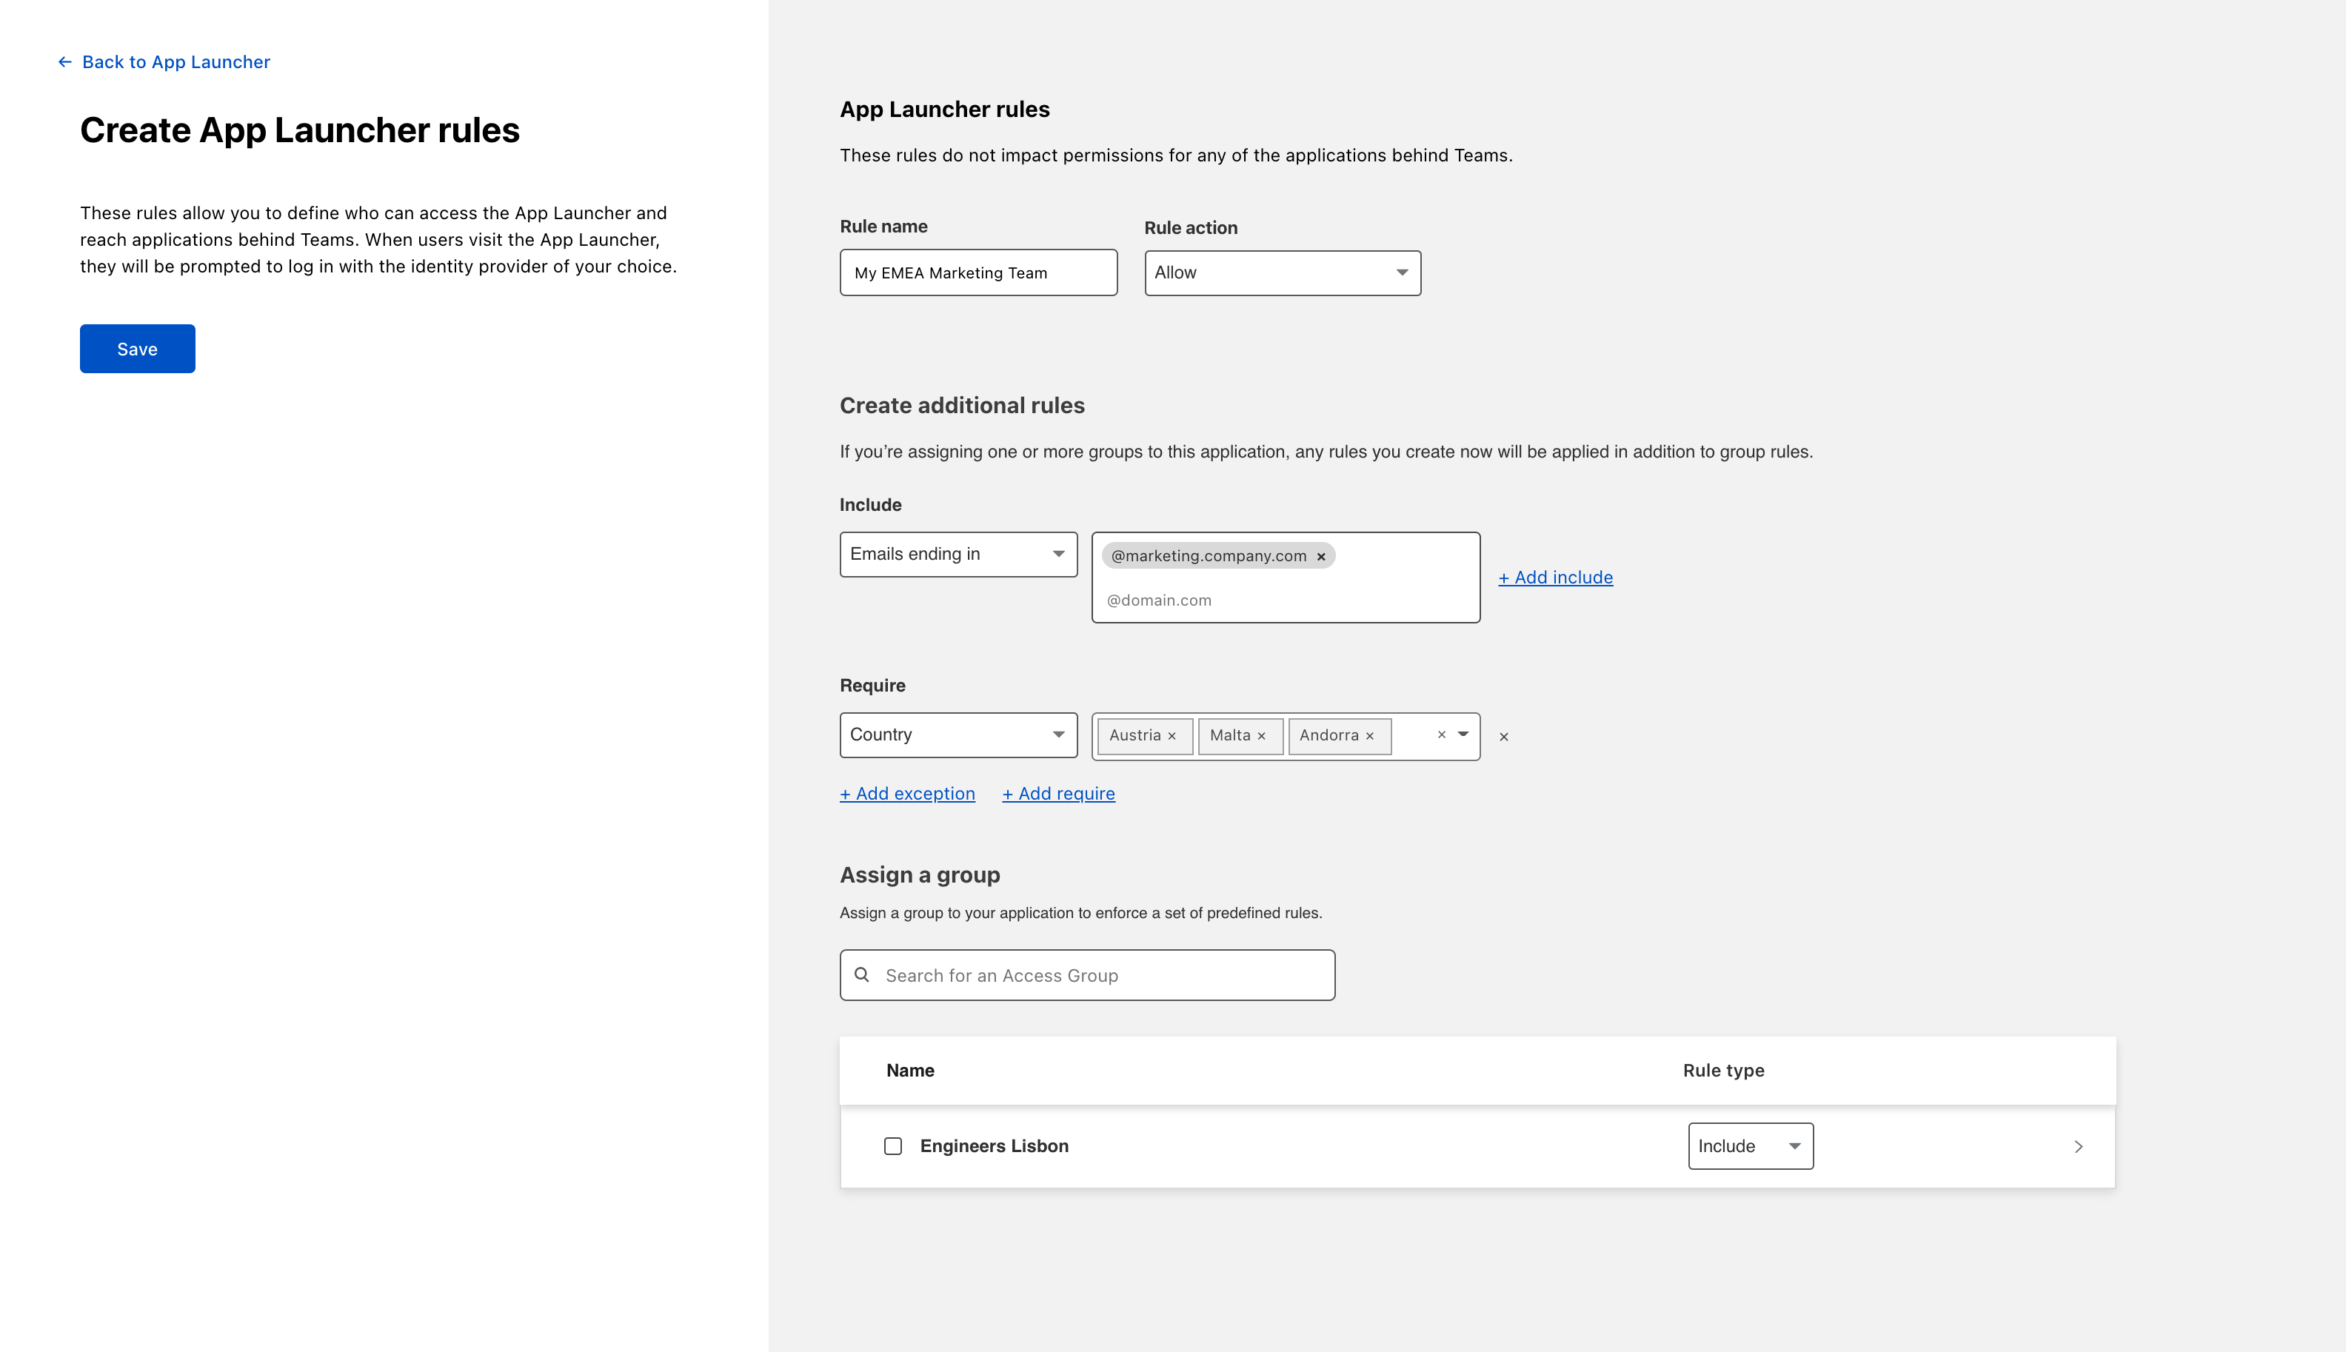This screenshot has width=2346, height=1352.
Task: Remove the Andorra country tag
Action: (x=1369, y=735)
